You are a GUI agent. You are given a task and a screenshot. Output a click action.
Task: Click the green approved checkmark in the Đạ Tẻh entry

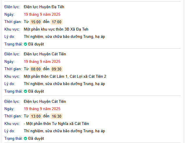pyautogui.click(x=26, y=44)
